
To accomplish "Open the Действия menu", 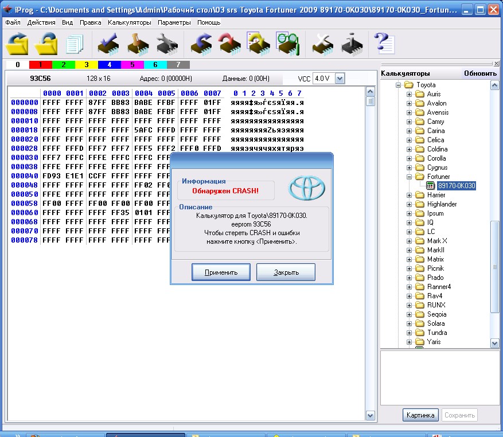I will (41, 22).
